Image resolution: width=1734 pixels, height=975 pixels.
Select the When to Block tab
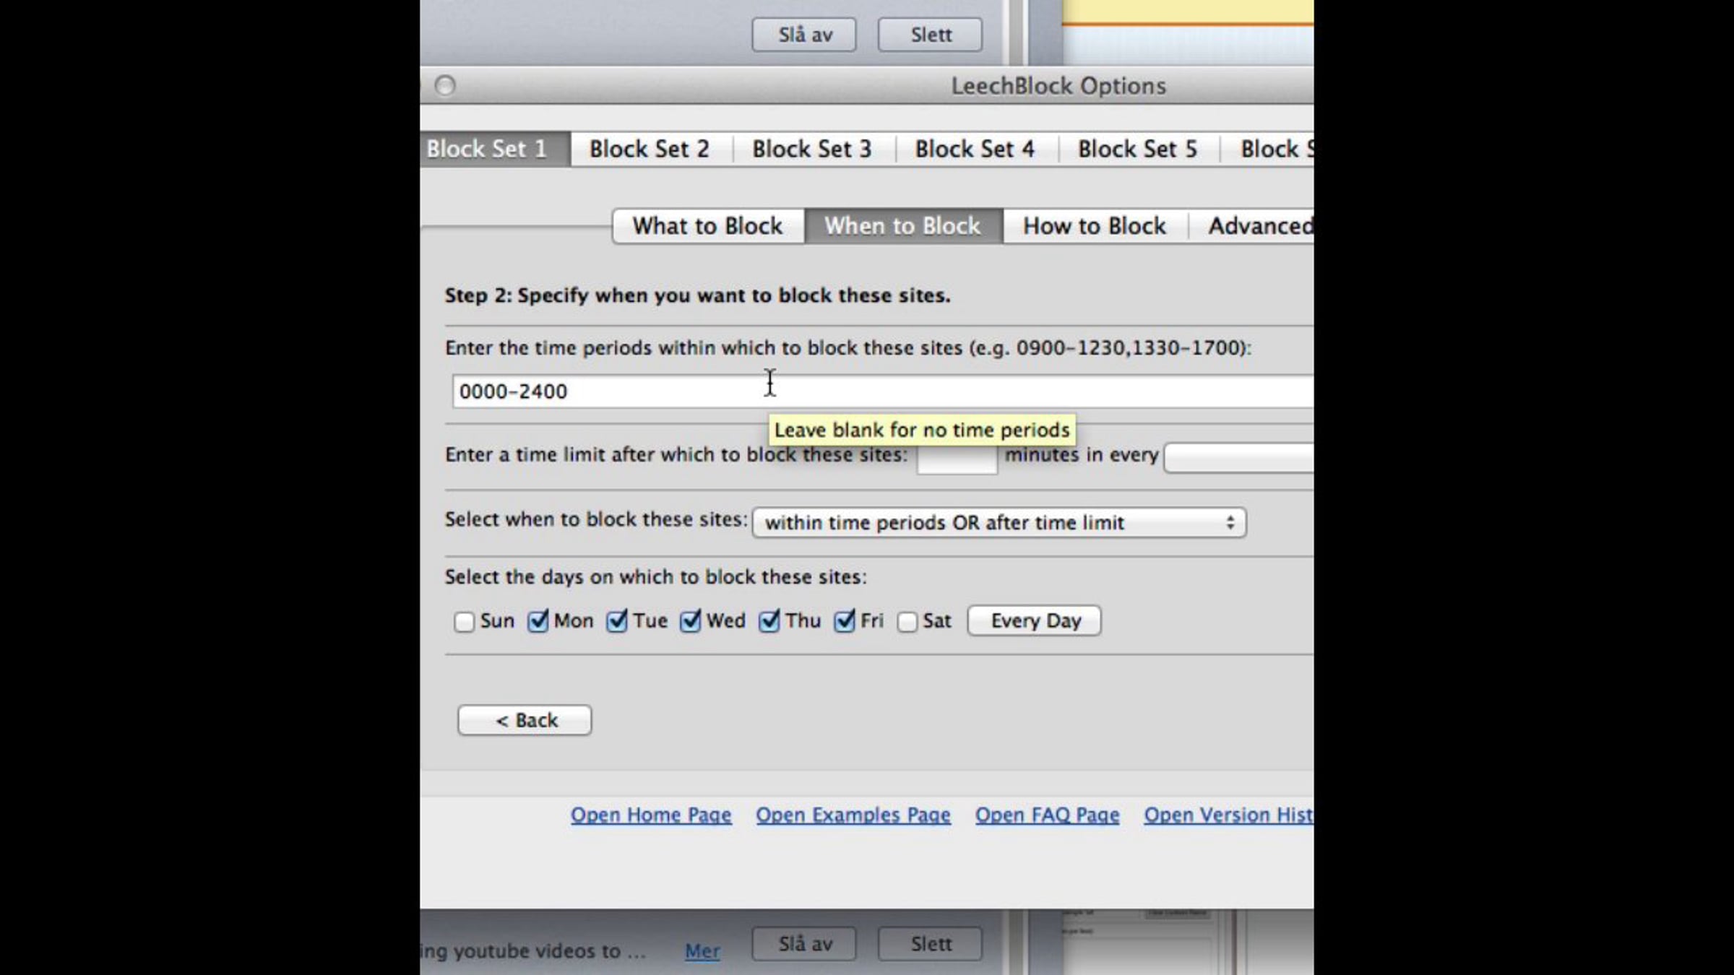tap(903, 226)
